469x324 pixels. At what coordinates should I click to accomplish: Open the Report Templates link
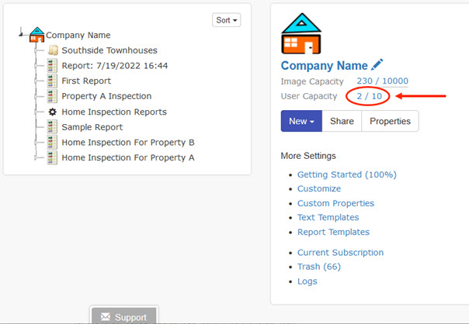click(x=333, y=232)
